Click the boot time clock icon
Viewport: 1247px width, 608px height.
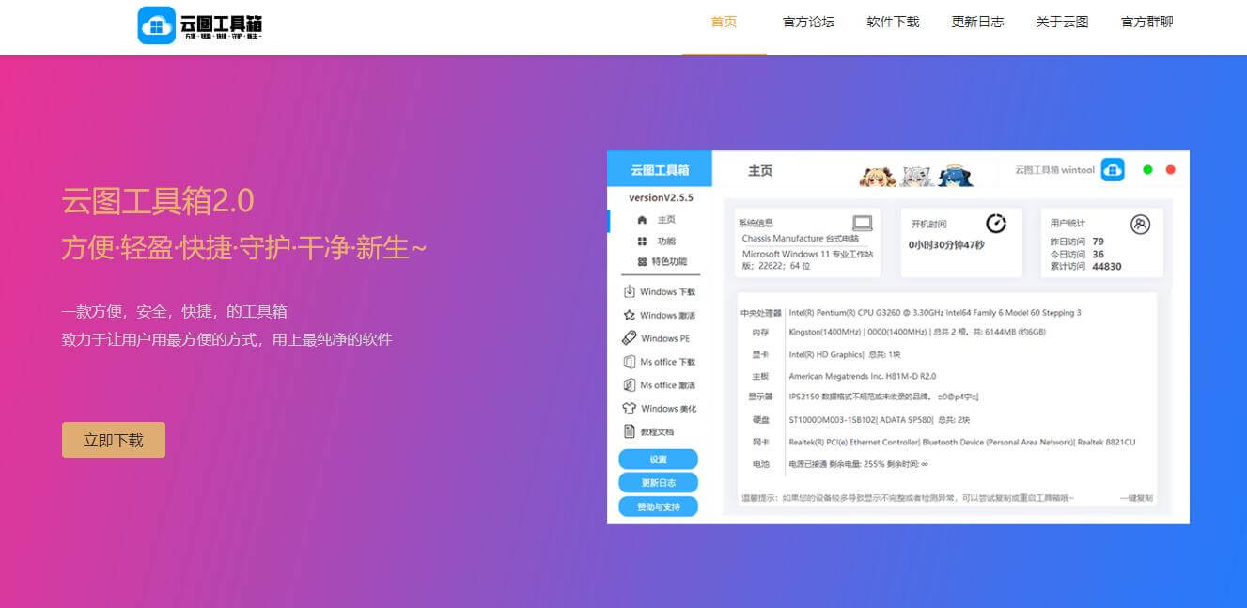click(x=996, y=223)
